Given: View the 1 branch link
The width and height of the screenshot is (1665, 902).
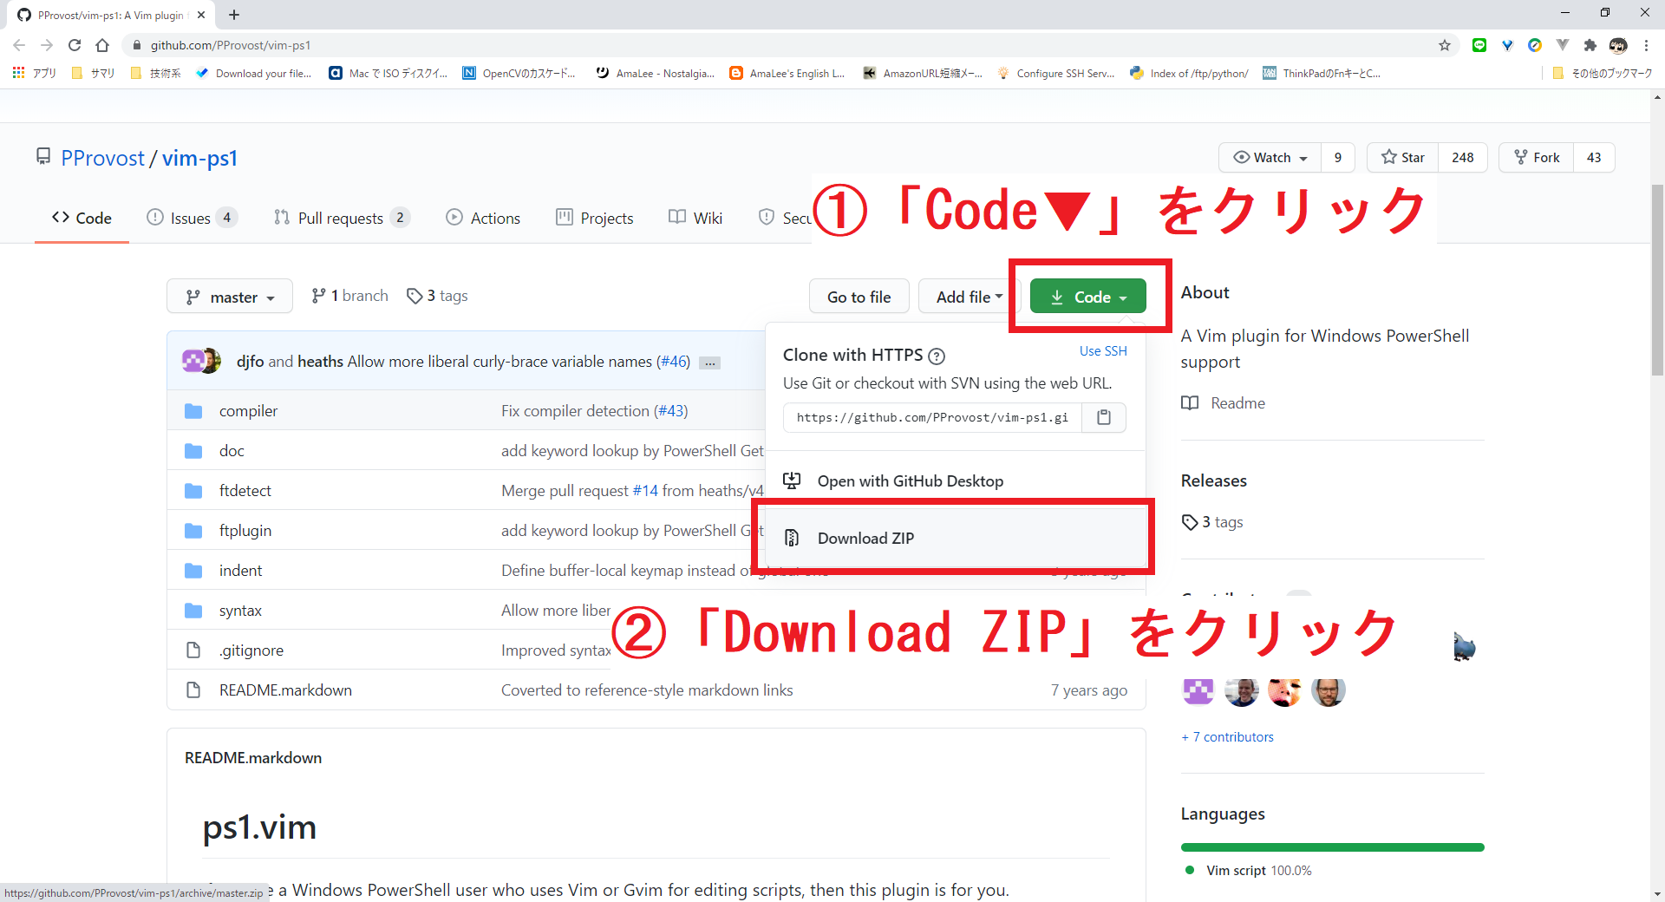Looking at the screenshot, I should click(349, 296).
